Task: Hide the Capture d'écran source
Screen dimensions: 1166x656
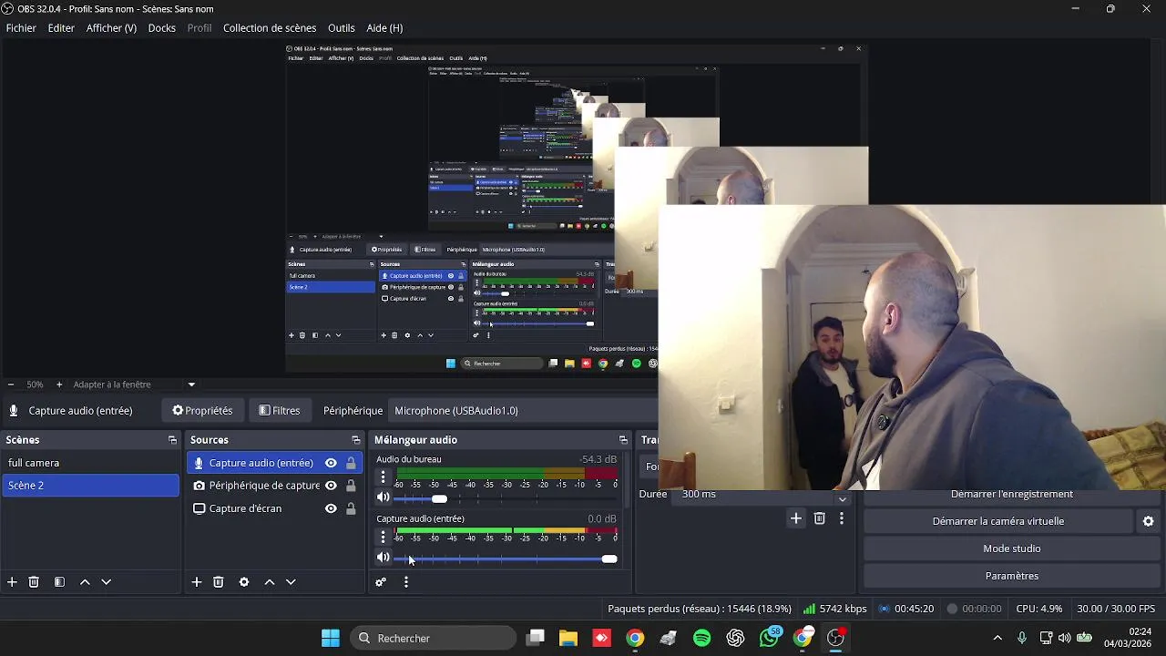Action: (331, 508)
